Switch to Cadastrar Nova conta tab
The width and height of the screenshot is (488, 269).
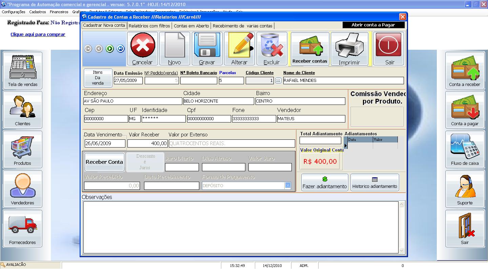104,25
